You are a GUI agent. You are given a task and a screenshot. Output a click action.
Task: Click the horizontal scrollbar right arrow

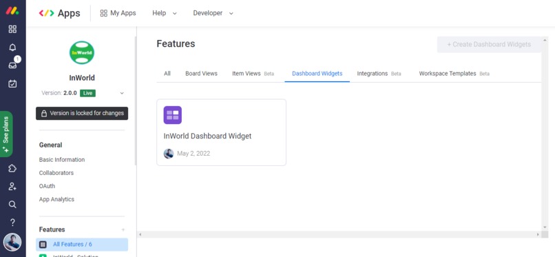pos(538,234)
